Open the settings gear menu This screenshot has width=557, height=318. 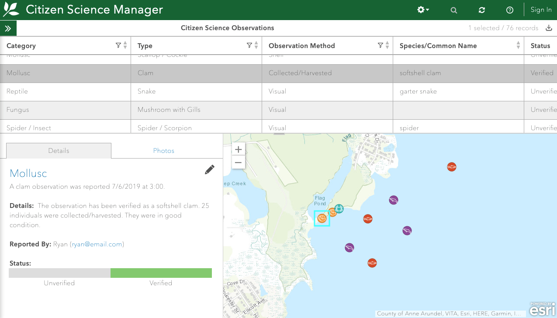(x=422, y=9)
